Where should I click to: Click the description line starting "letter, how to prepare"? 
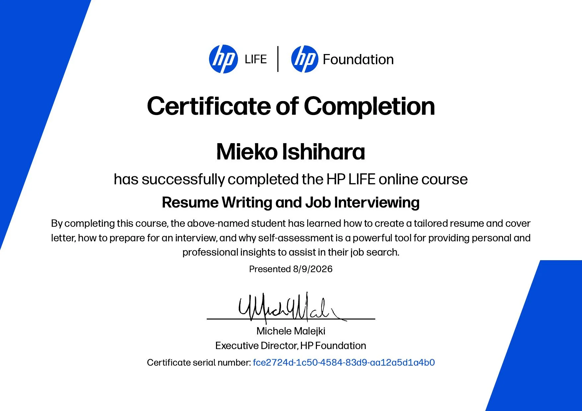[291, 238]
